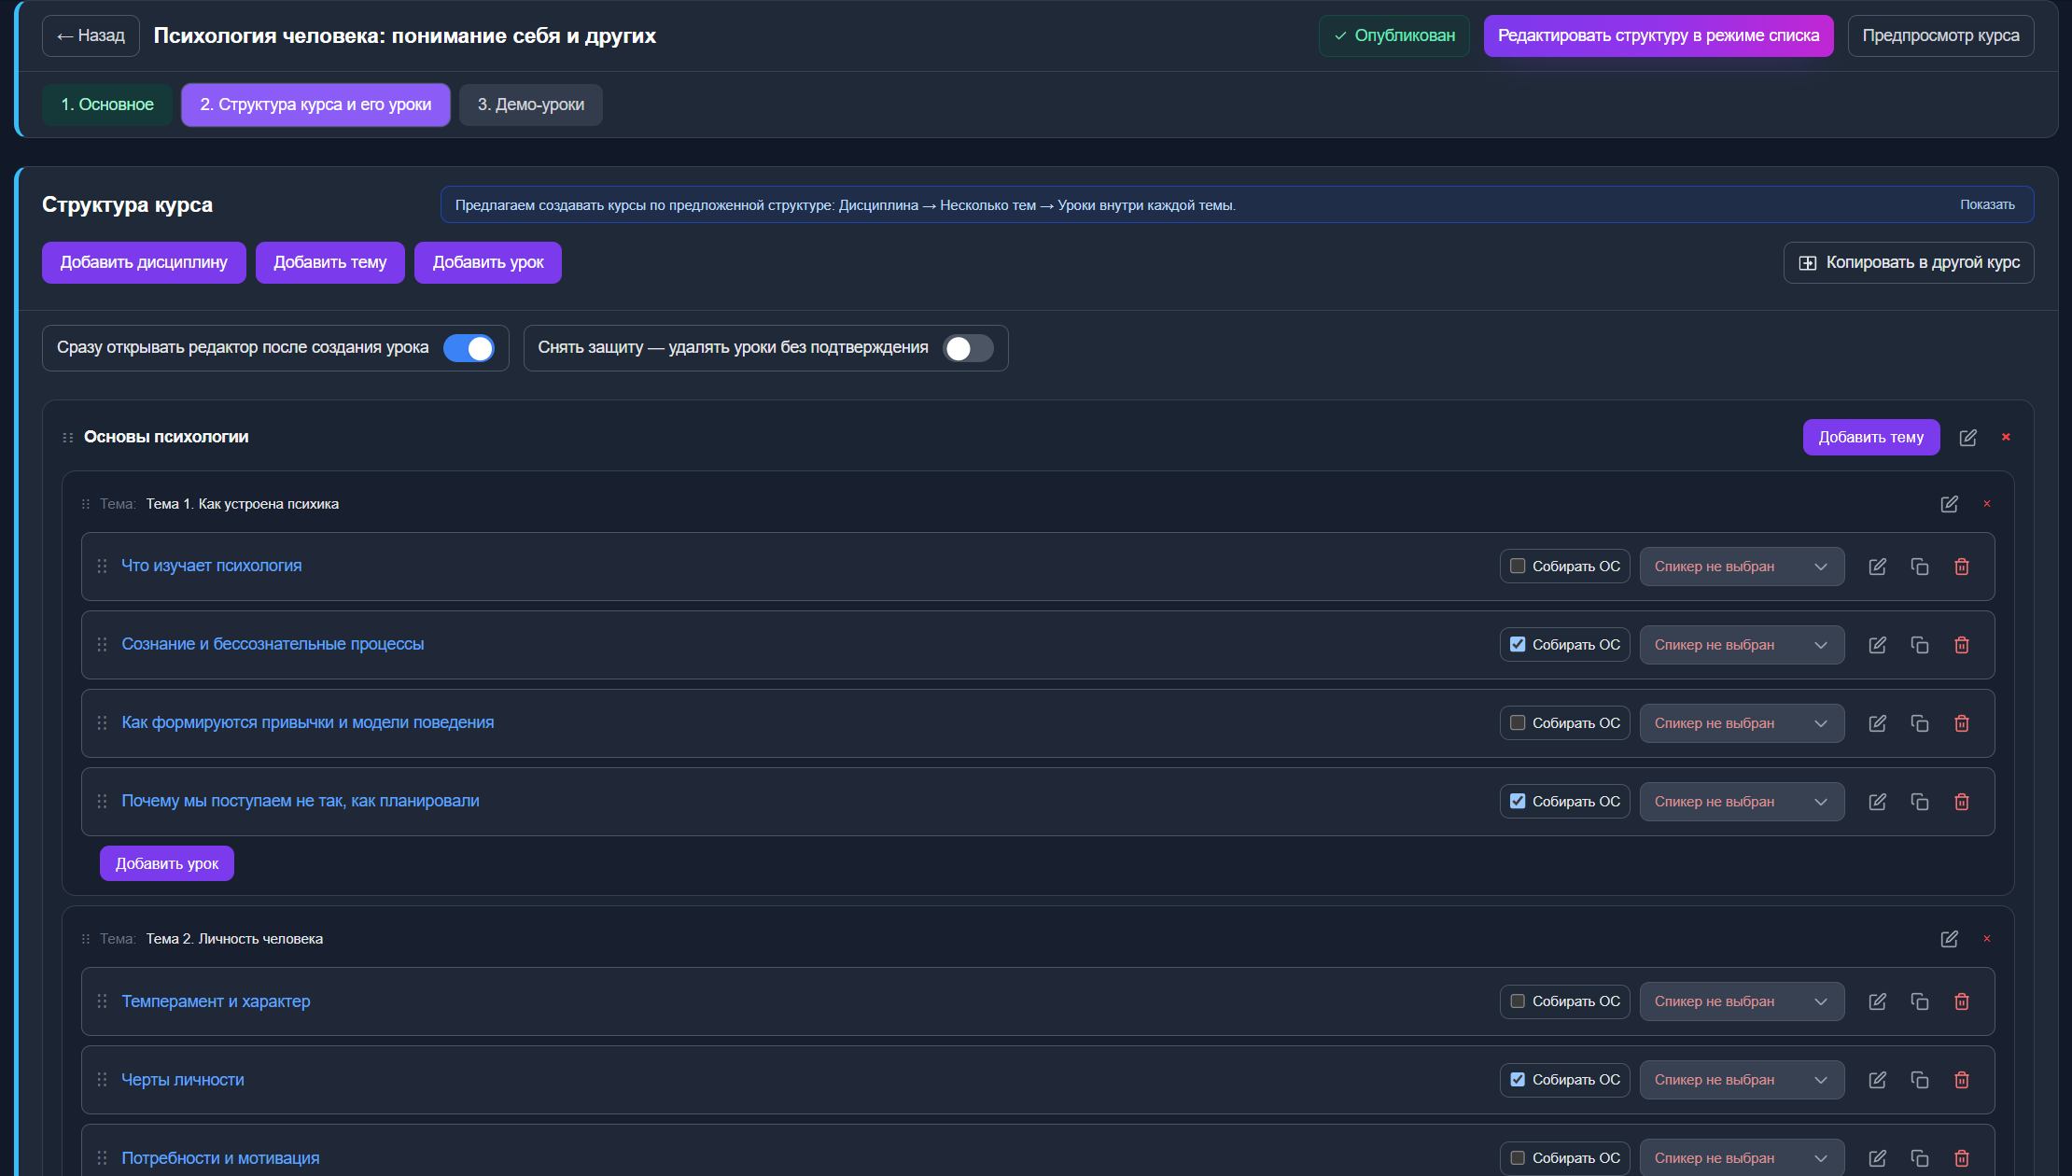Click 'Опубликован' status badge
2072x1176 pixels.
pos(1394,35)
